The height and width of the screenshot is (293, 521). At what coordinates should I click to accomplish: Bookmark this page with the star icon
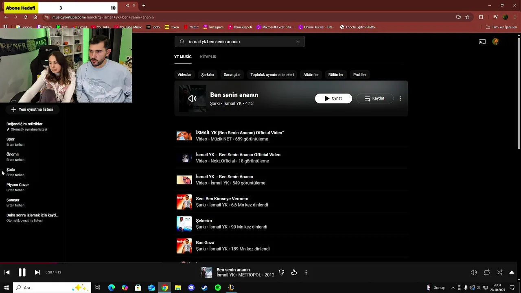coord(467,17)
